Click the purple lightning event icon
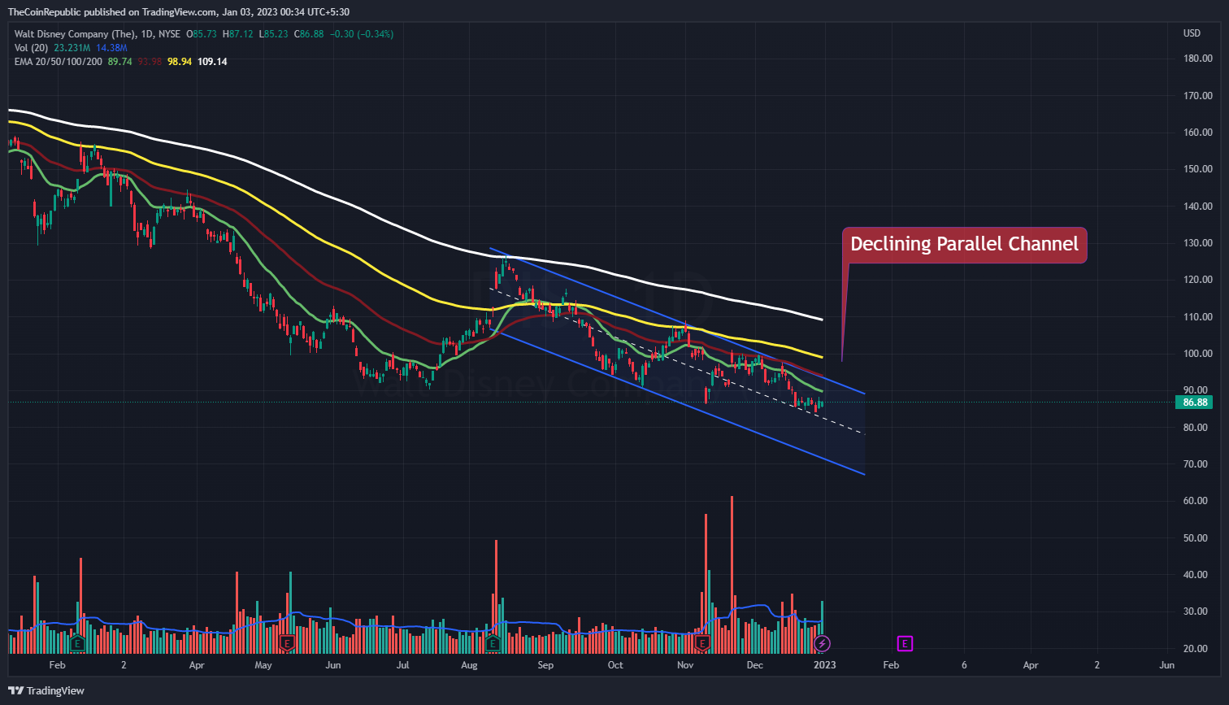 pyautogui.click(x=822, y=644)
